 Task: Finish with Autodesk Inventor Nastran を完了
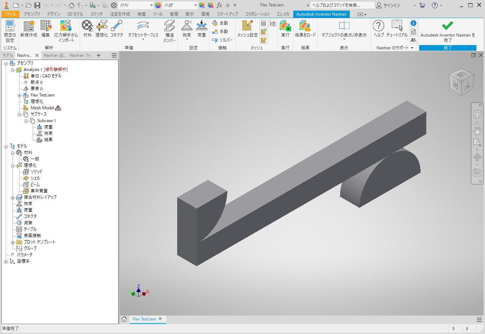(x=448, y=31)
